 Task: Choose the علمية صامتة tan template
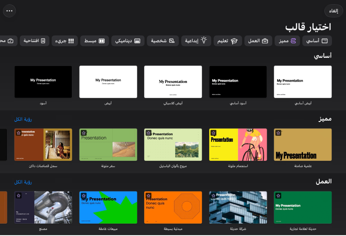[303, 145]
